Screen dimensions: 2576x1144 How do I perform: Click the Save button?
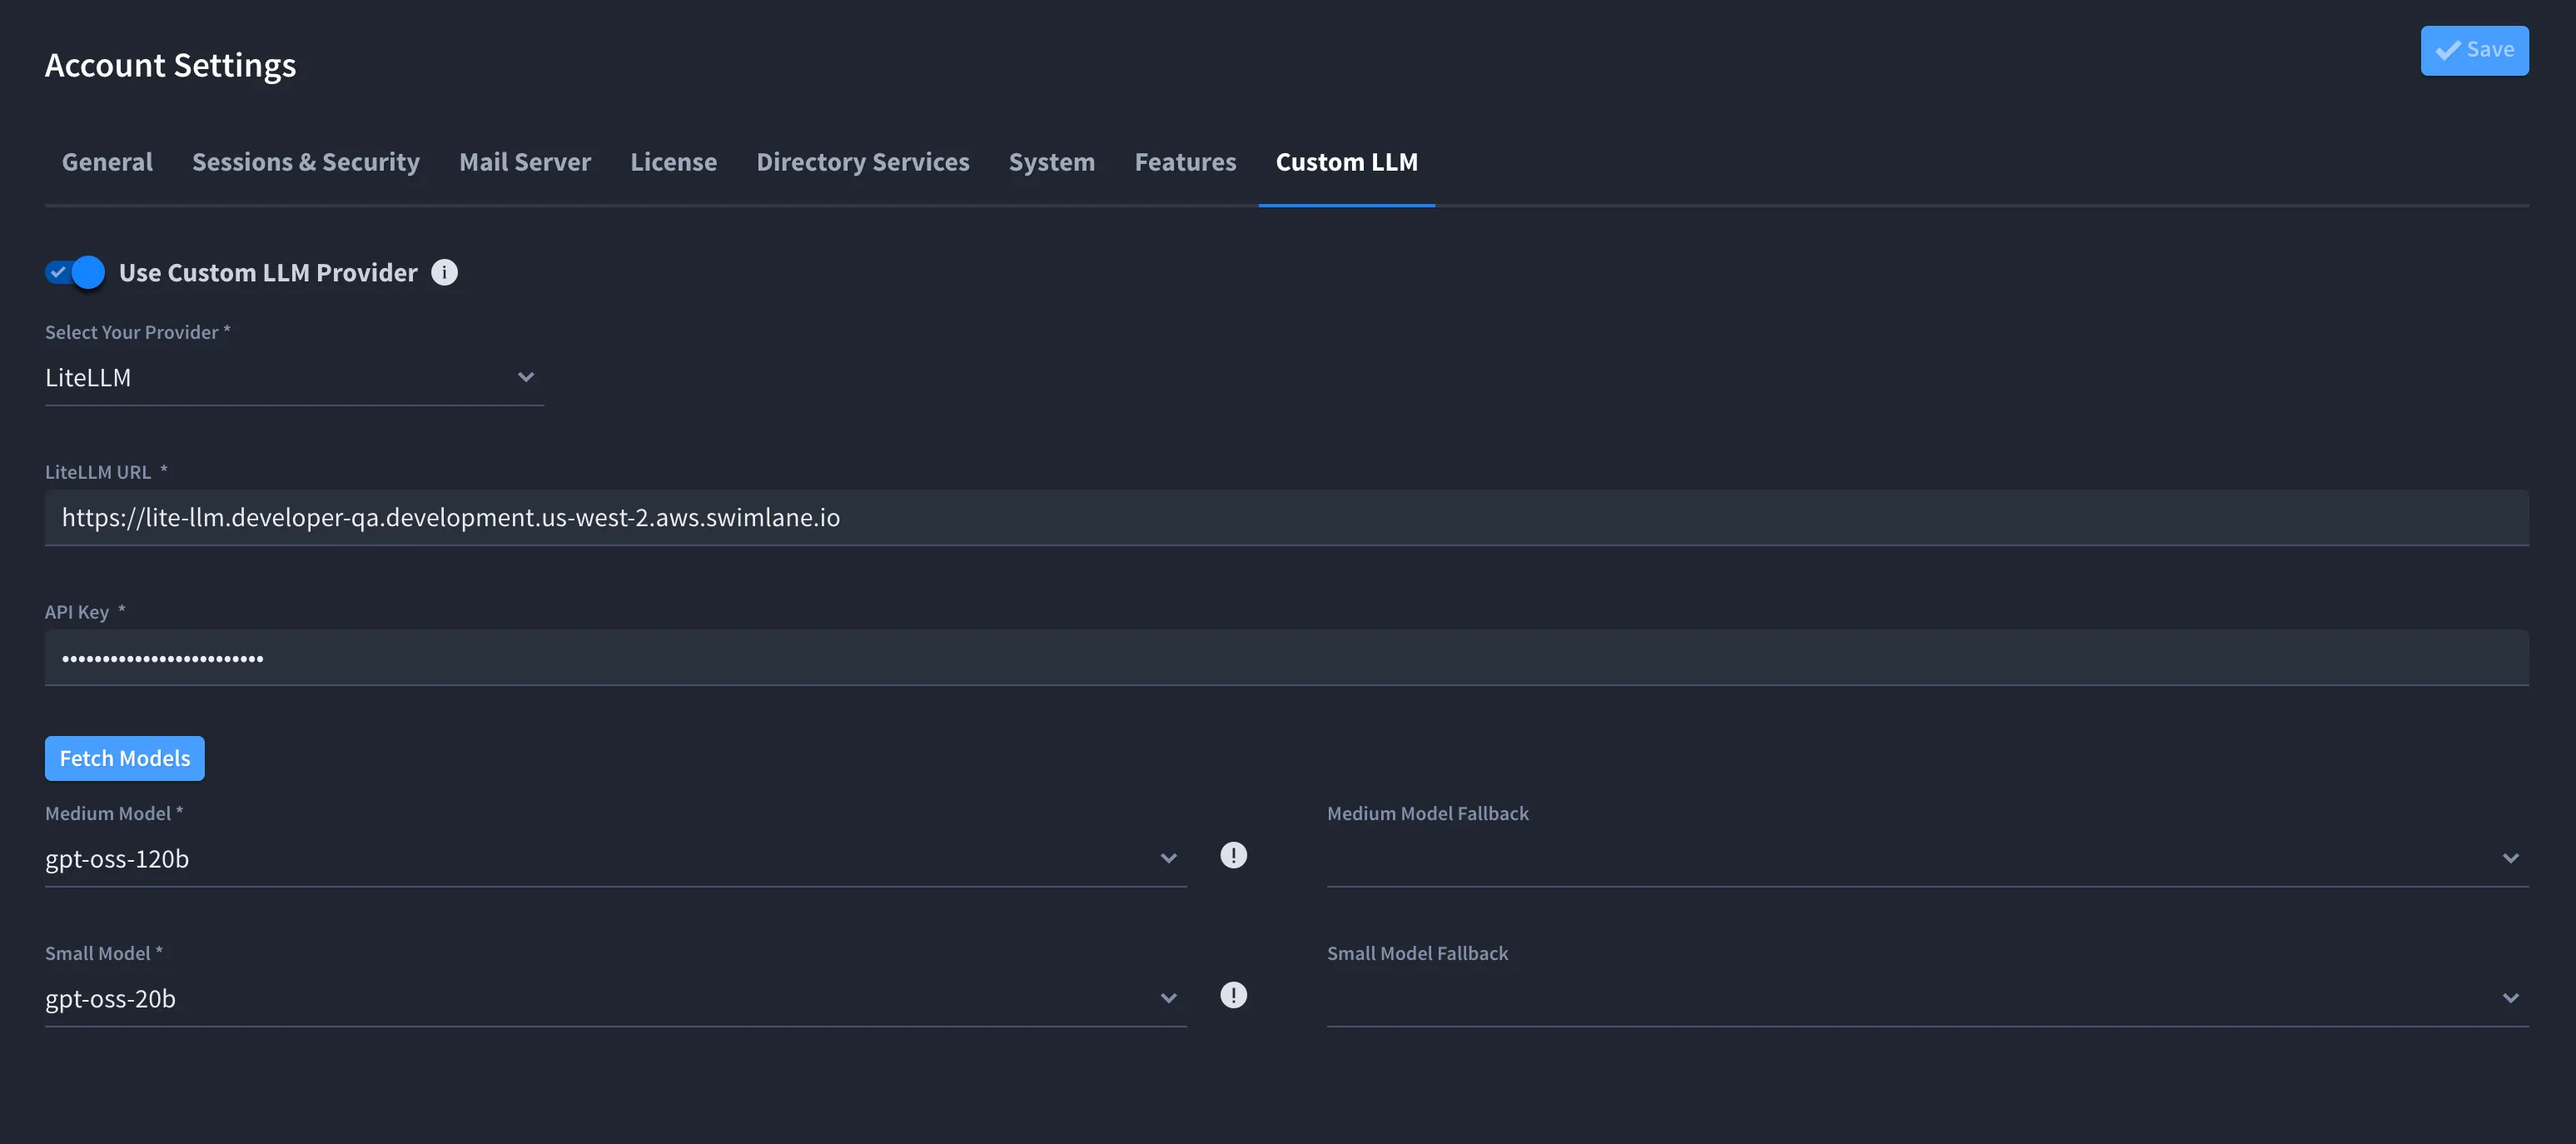pyautogui.click(x=2474, y=50)
